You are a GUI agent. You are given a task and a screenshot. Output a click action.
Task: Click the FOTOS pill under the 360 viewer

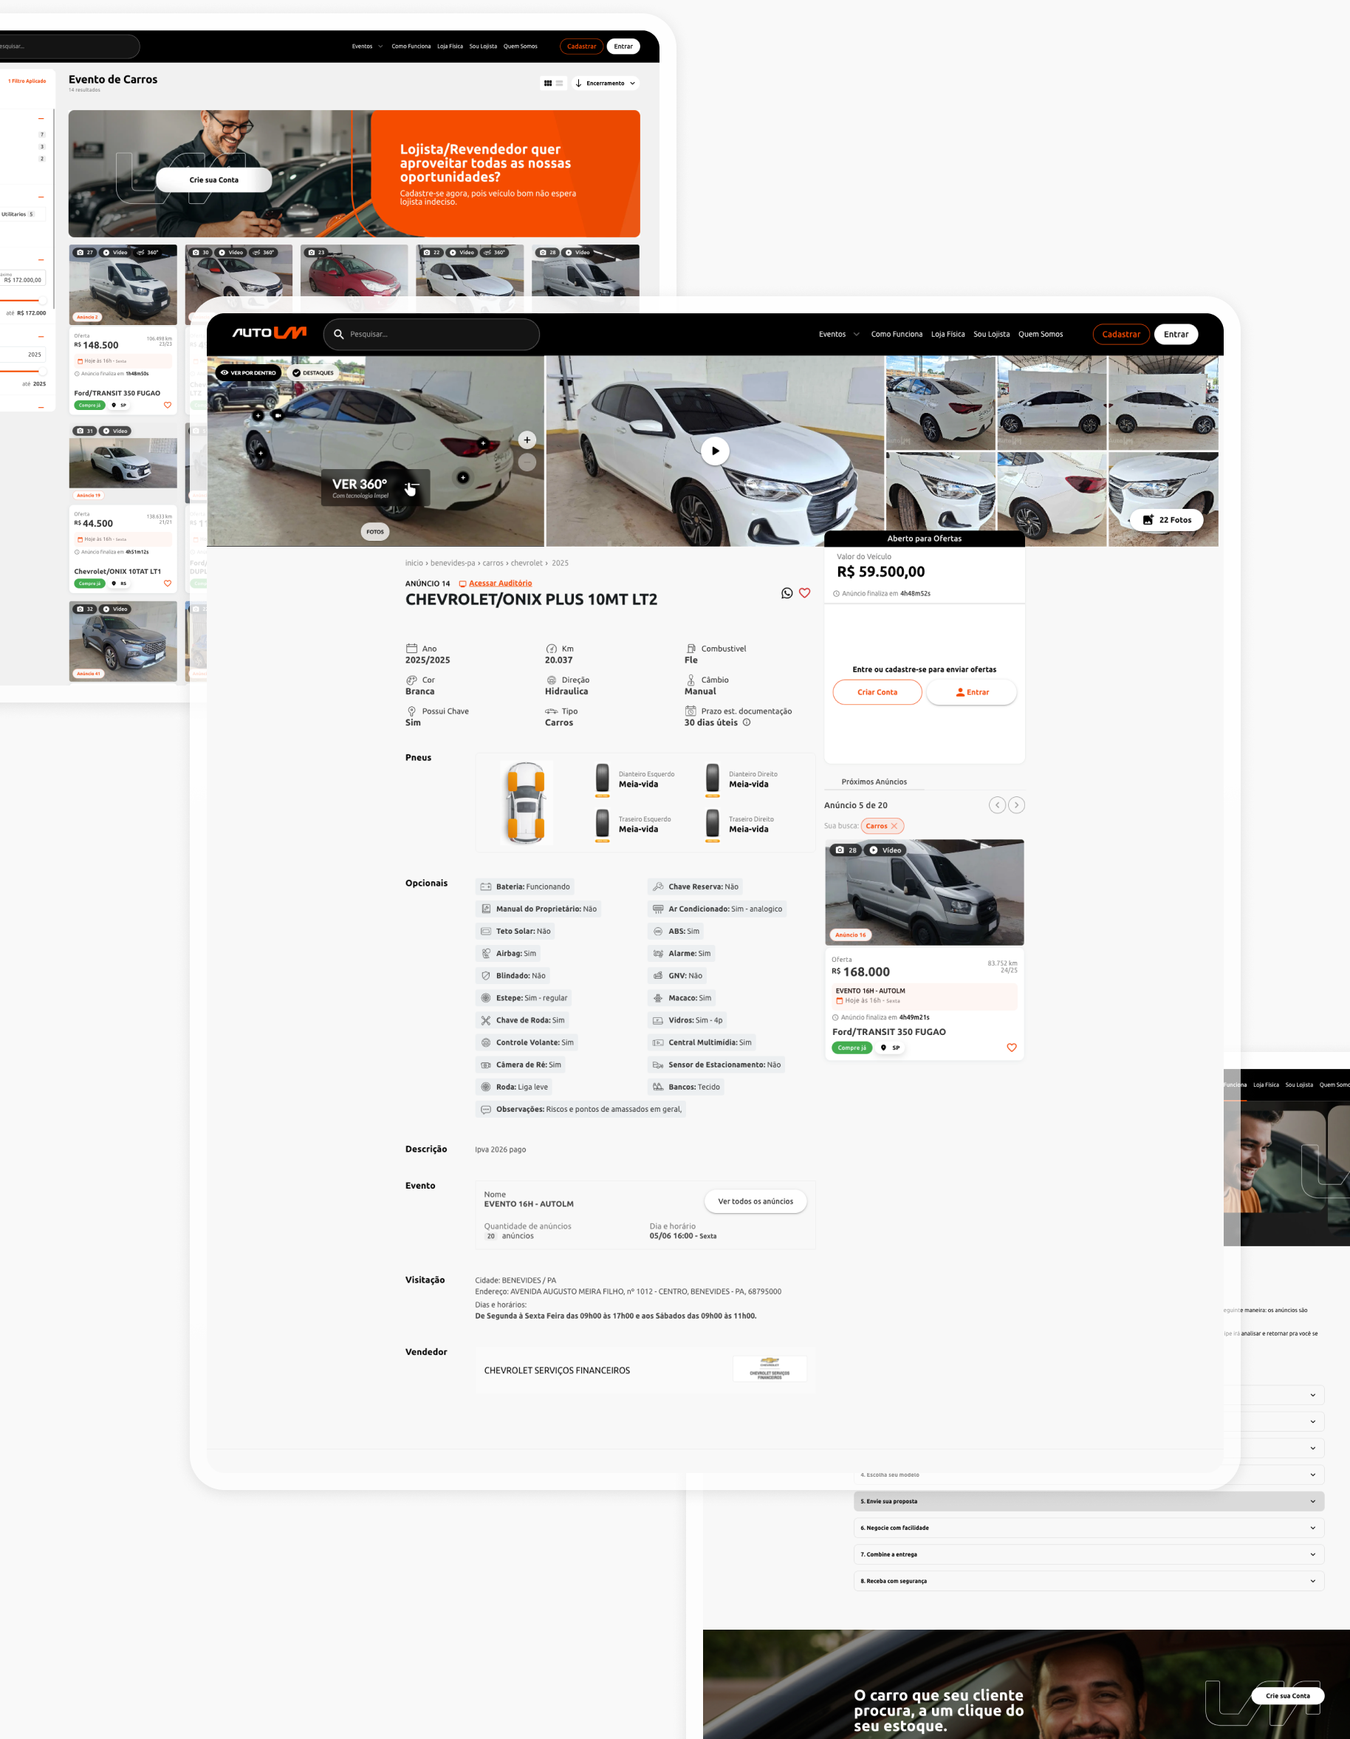(375, 532)
